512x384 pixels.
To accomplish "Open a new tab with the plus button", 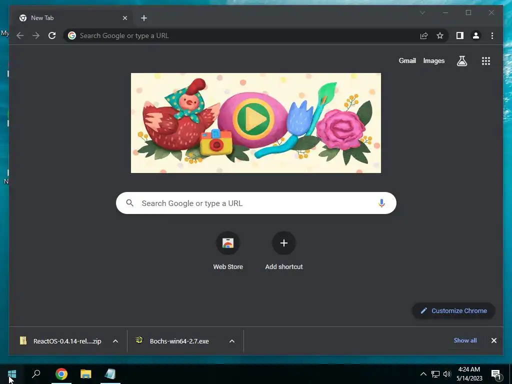I will coord(144,18).
